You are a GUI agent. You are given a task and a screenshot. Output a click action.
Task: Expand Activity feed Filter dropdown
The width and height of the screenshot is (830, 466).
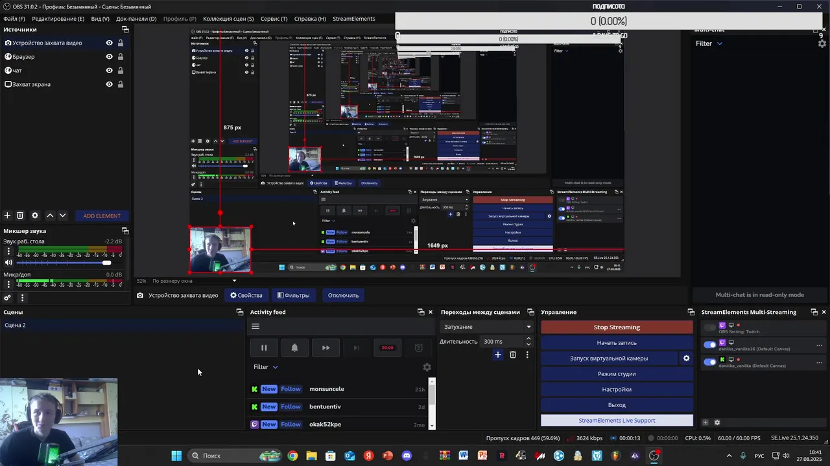tap(266, 367)
